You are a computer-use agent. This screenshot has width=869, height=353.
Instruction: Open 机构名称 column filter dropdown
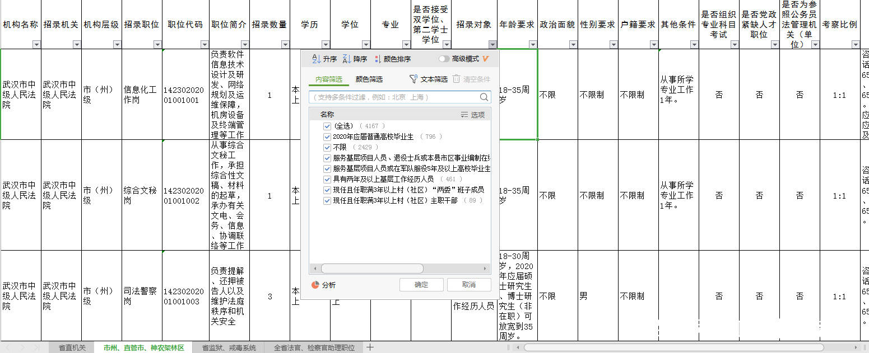(x=36, y=44)
